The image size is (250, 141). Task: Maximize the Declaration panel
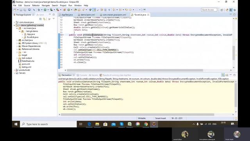234,75
